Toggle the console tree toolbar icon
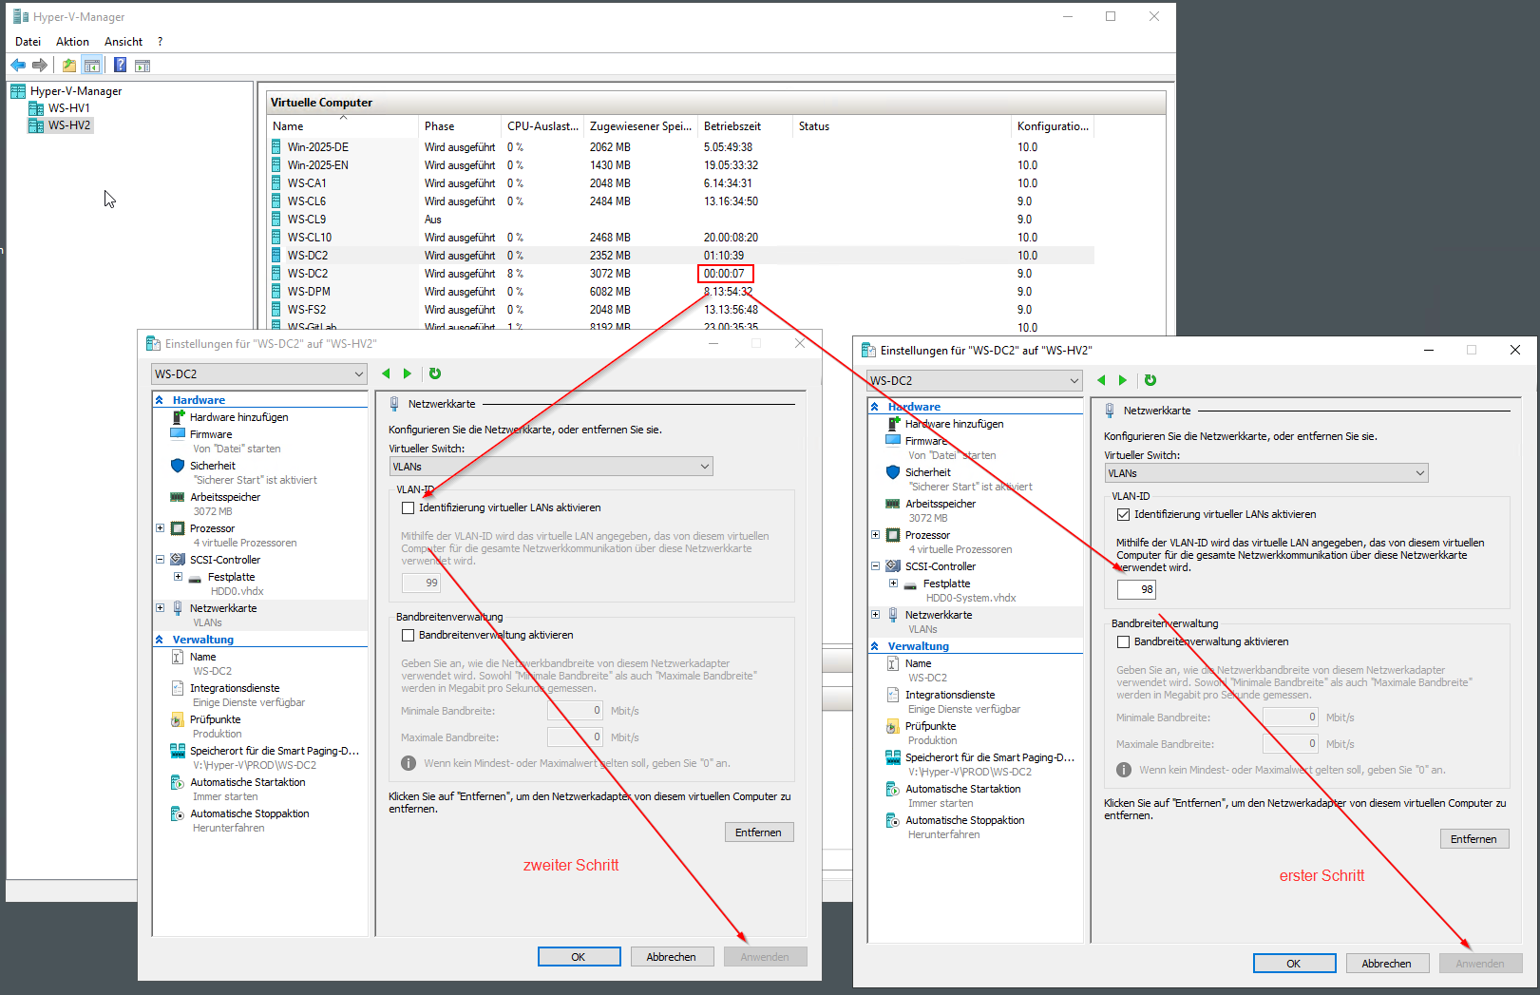The image size is (1540, 995). point(92,65)
